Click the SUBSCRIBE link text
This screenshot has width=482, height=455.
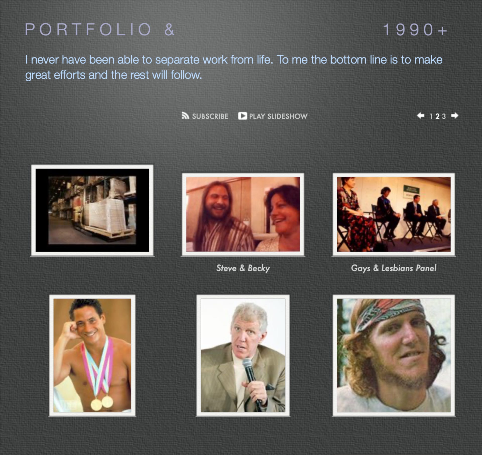point(210,117)
